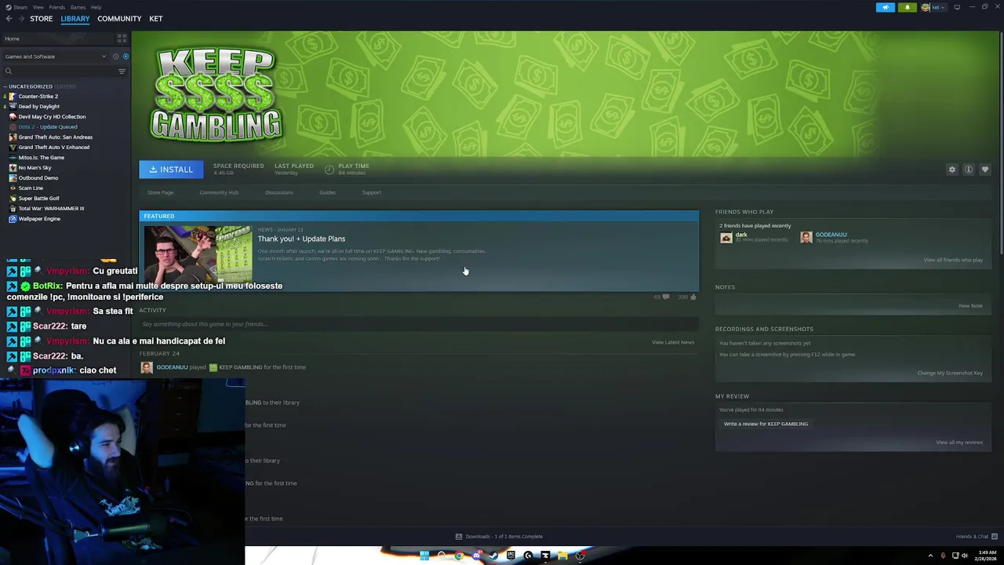The height and width of the screenshot is (565, 1004).
Task: Click the library search field
Action: coord(59,71)
